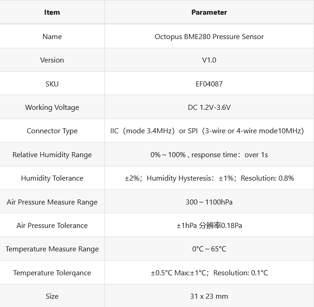The image size is (314, 307).
Task: Click the 'Working Voltage' label
Action: [52, 108]
